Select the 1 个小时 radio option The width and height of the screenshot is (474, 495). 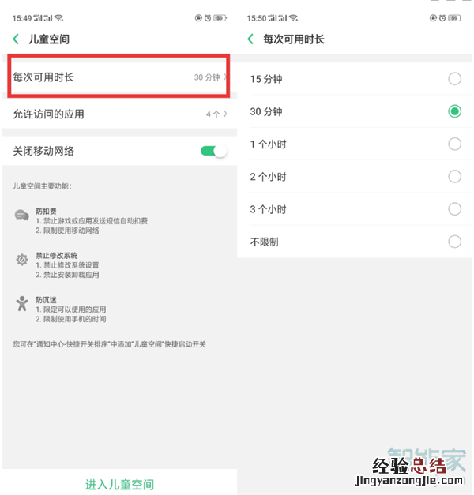pos(454,144)
